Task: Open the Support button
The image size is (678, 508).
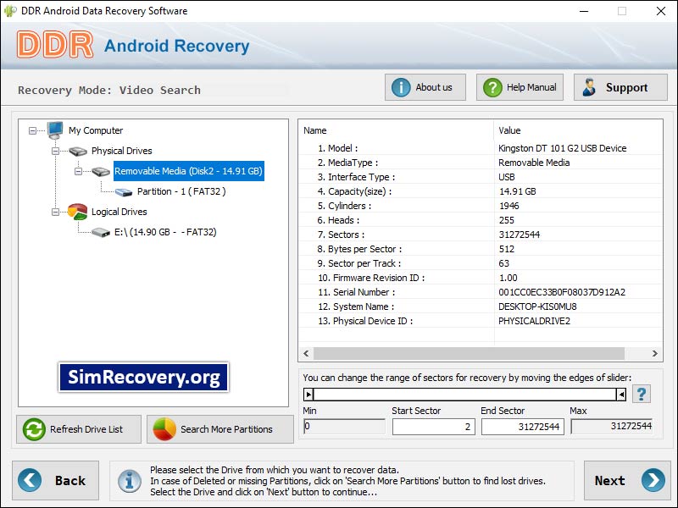Action: 620,87
